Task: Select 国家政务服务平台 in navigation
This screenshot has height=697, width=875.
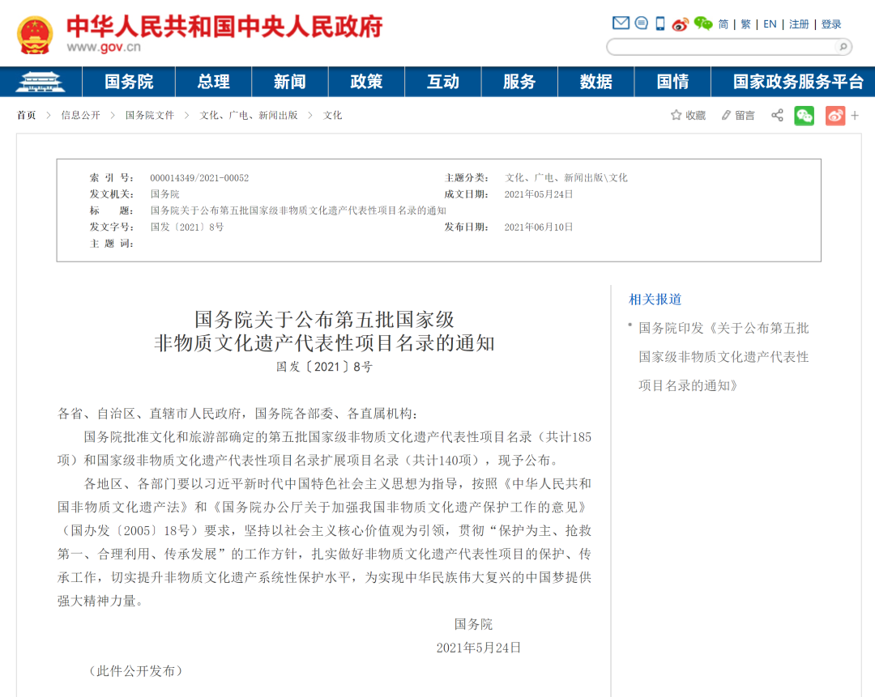Action: click(798, 82)
